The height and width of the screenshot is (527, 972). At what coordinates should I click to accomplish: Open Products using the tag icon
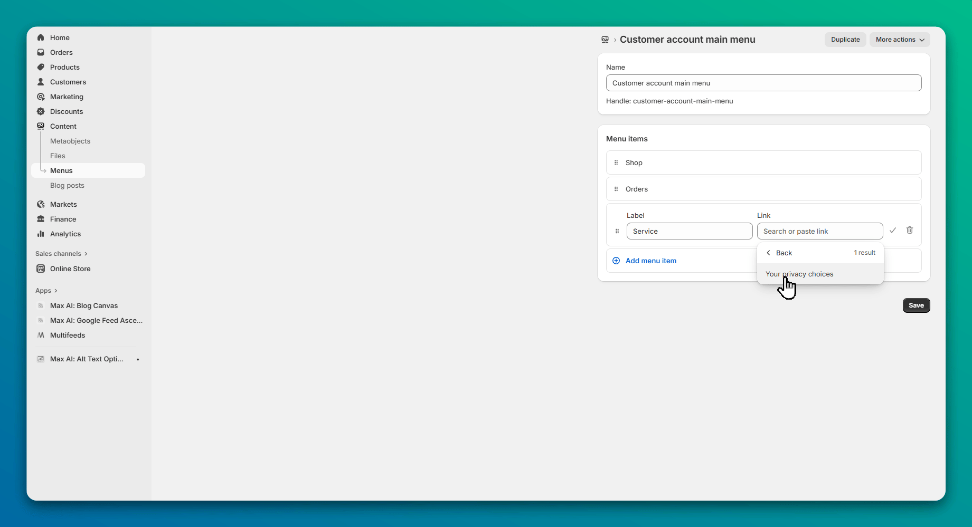[x=41, y=67]
